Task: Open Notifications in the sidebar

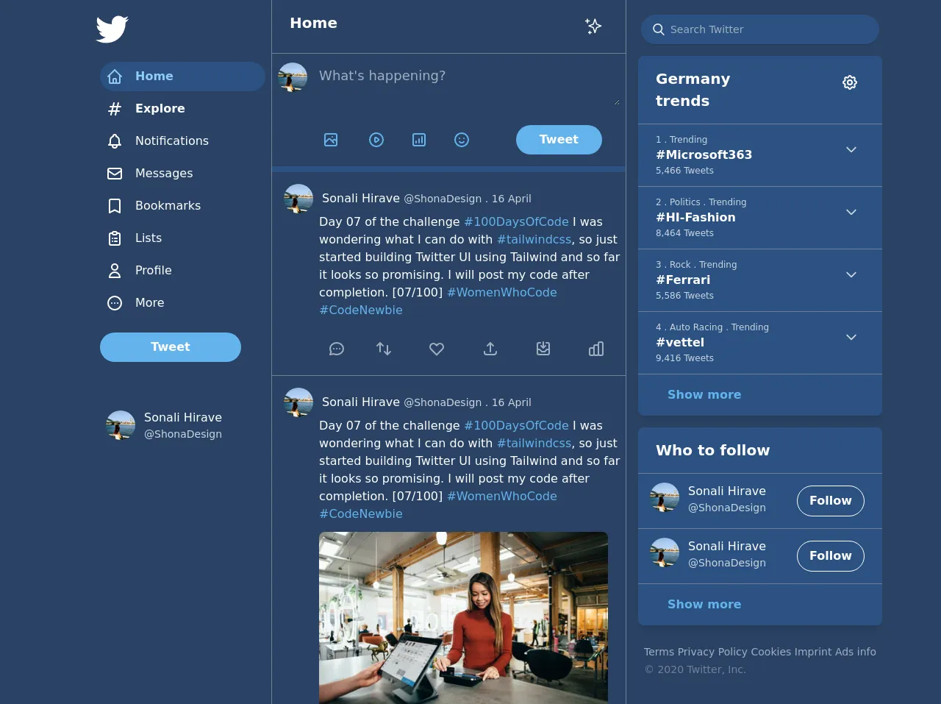Action: pos(171,141)
